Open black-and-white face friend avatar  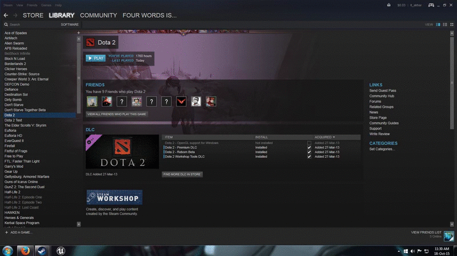coord(196,102)
